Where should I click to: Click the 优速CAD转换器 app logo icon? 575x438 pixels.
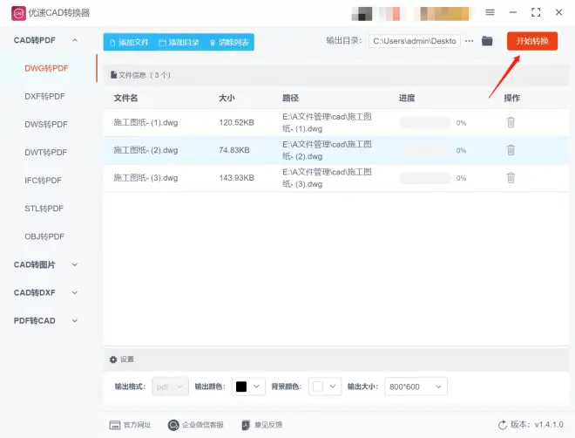[18, 13]
